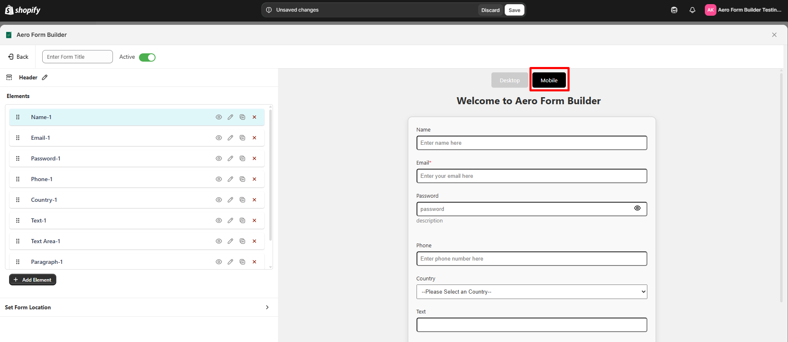Screen dimensions: 788x342
Task: Click the elements list scrollbar
Action: coord(271,175)
